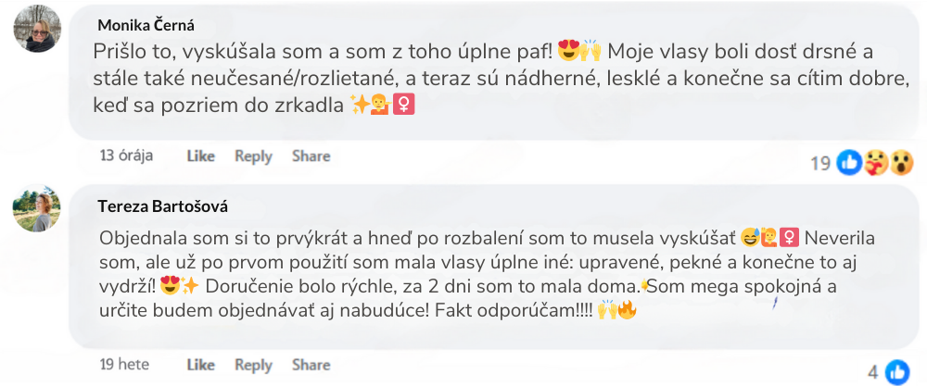Share Tereza Bartošová's comment
This screenshot has width=927, height=386.
pyautogui.click(x=311, y=365)
